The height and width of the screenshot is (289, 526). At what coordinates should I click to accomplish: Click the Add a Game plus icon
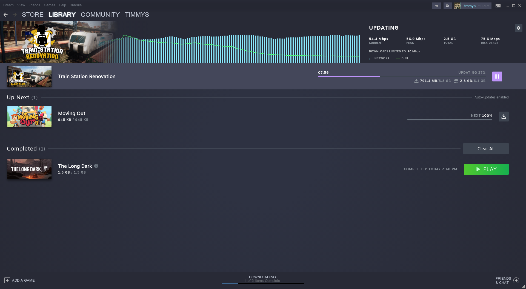(x=7, y=280)
